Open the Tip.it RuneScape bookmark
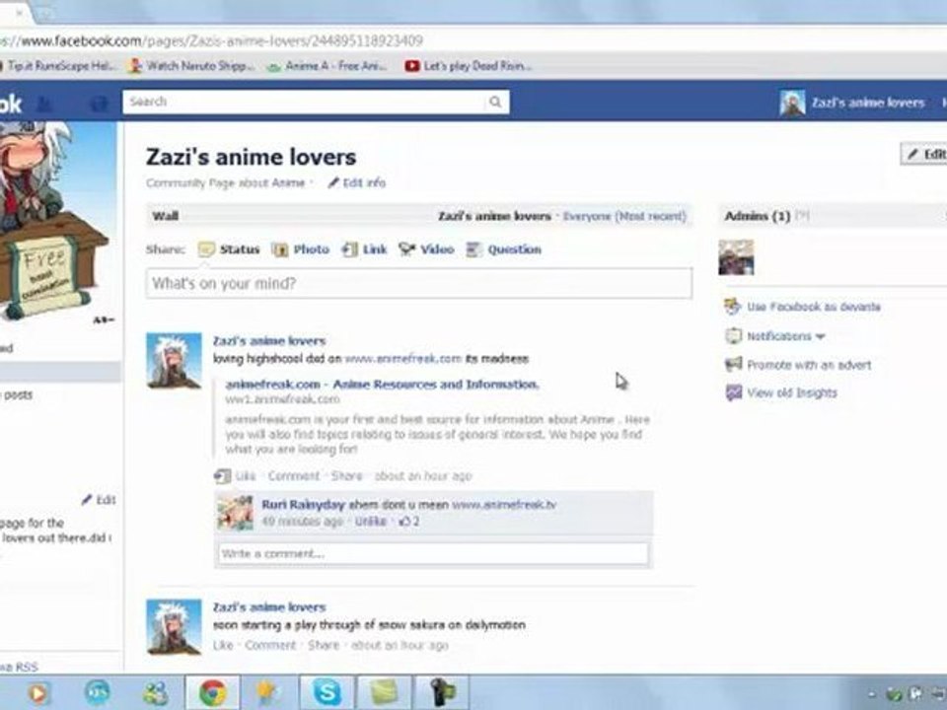The width and height of the screenshot is (947, 710). tap(57, 66)
